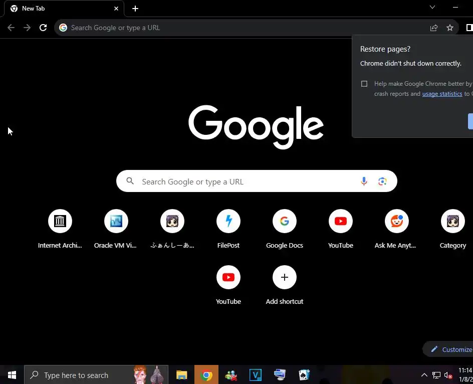Go back with the browser back arrow
Screen dimensions: 473x384
11,28
